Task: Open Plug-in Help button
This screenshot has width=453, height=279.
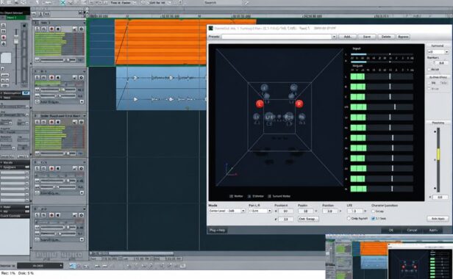Action: pyautogui.click(x=218, y=231)
